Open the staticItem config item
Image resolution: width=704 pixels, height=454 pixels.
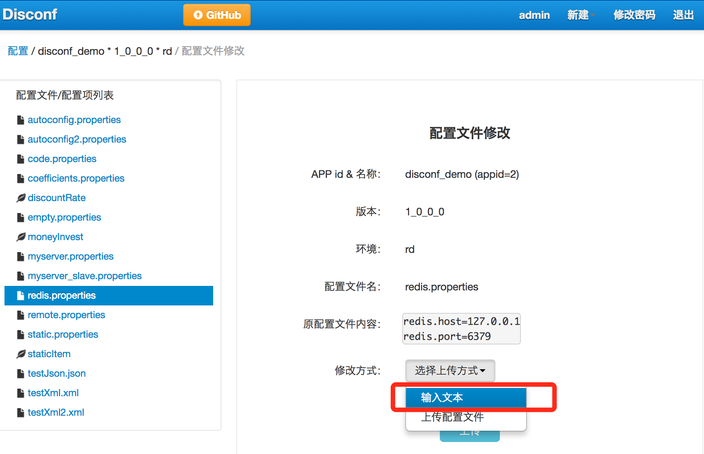(x=49, y=354)
